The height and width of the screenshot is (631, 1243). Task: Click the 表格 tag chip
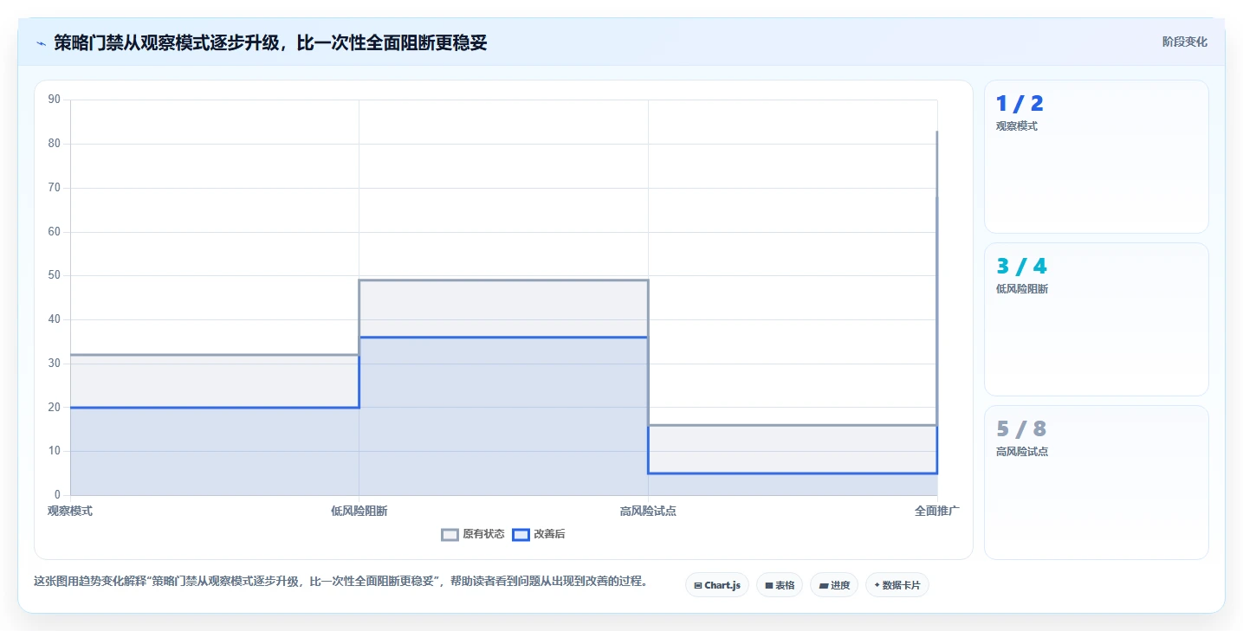click(x=780, y=585)
